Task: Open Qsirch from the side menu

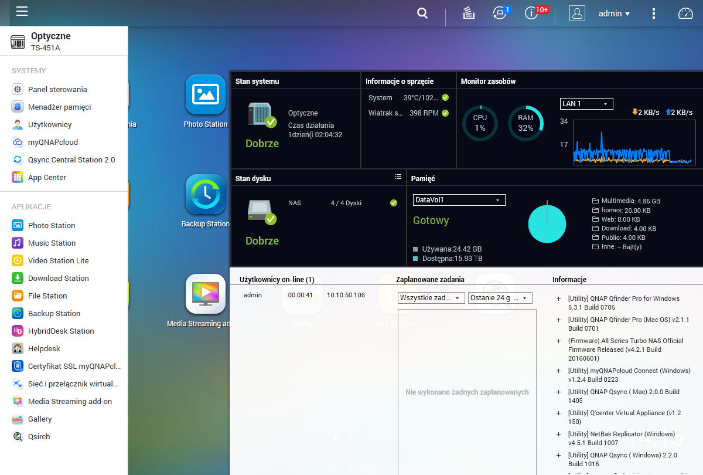Action: click(x=64, y=436)
